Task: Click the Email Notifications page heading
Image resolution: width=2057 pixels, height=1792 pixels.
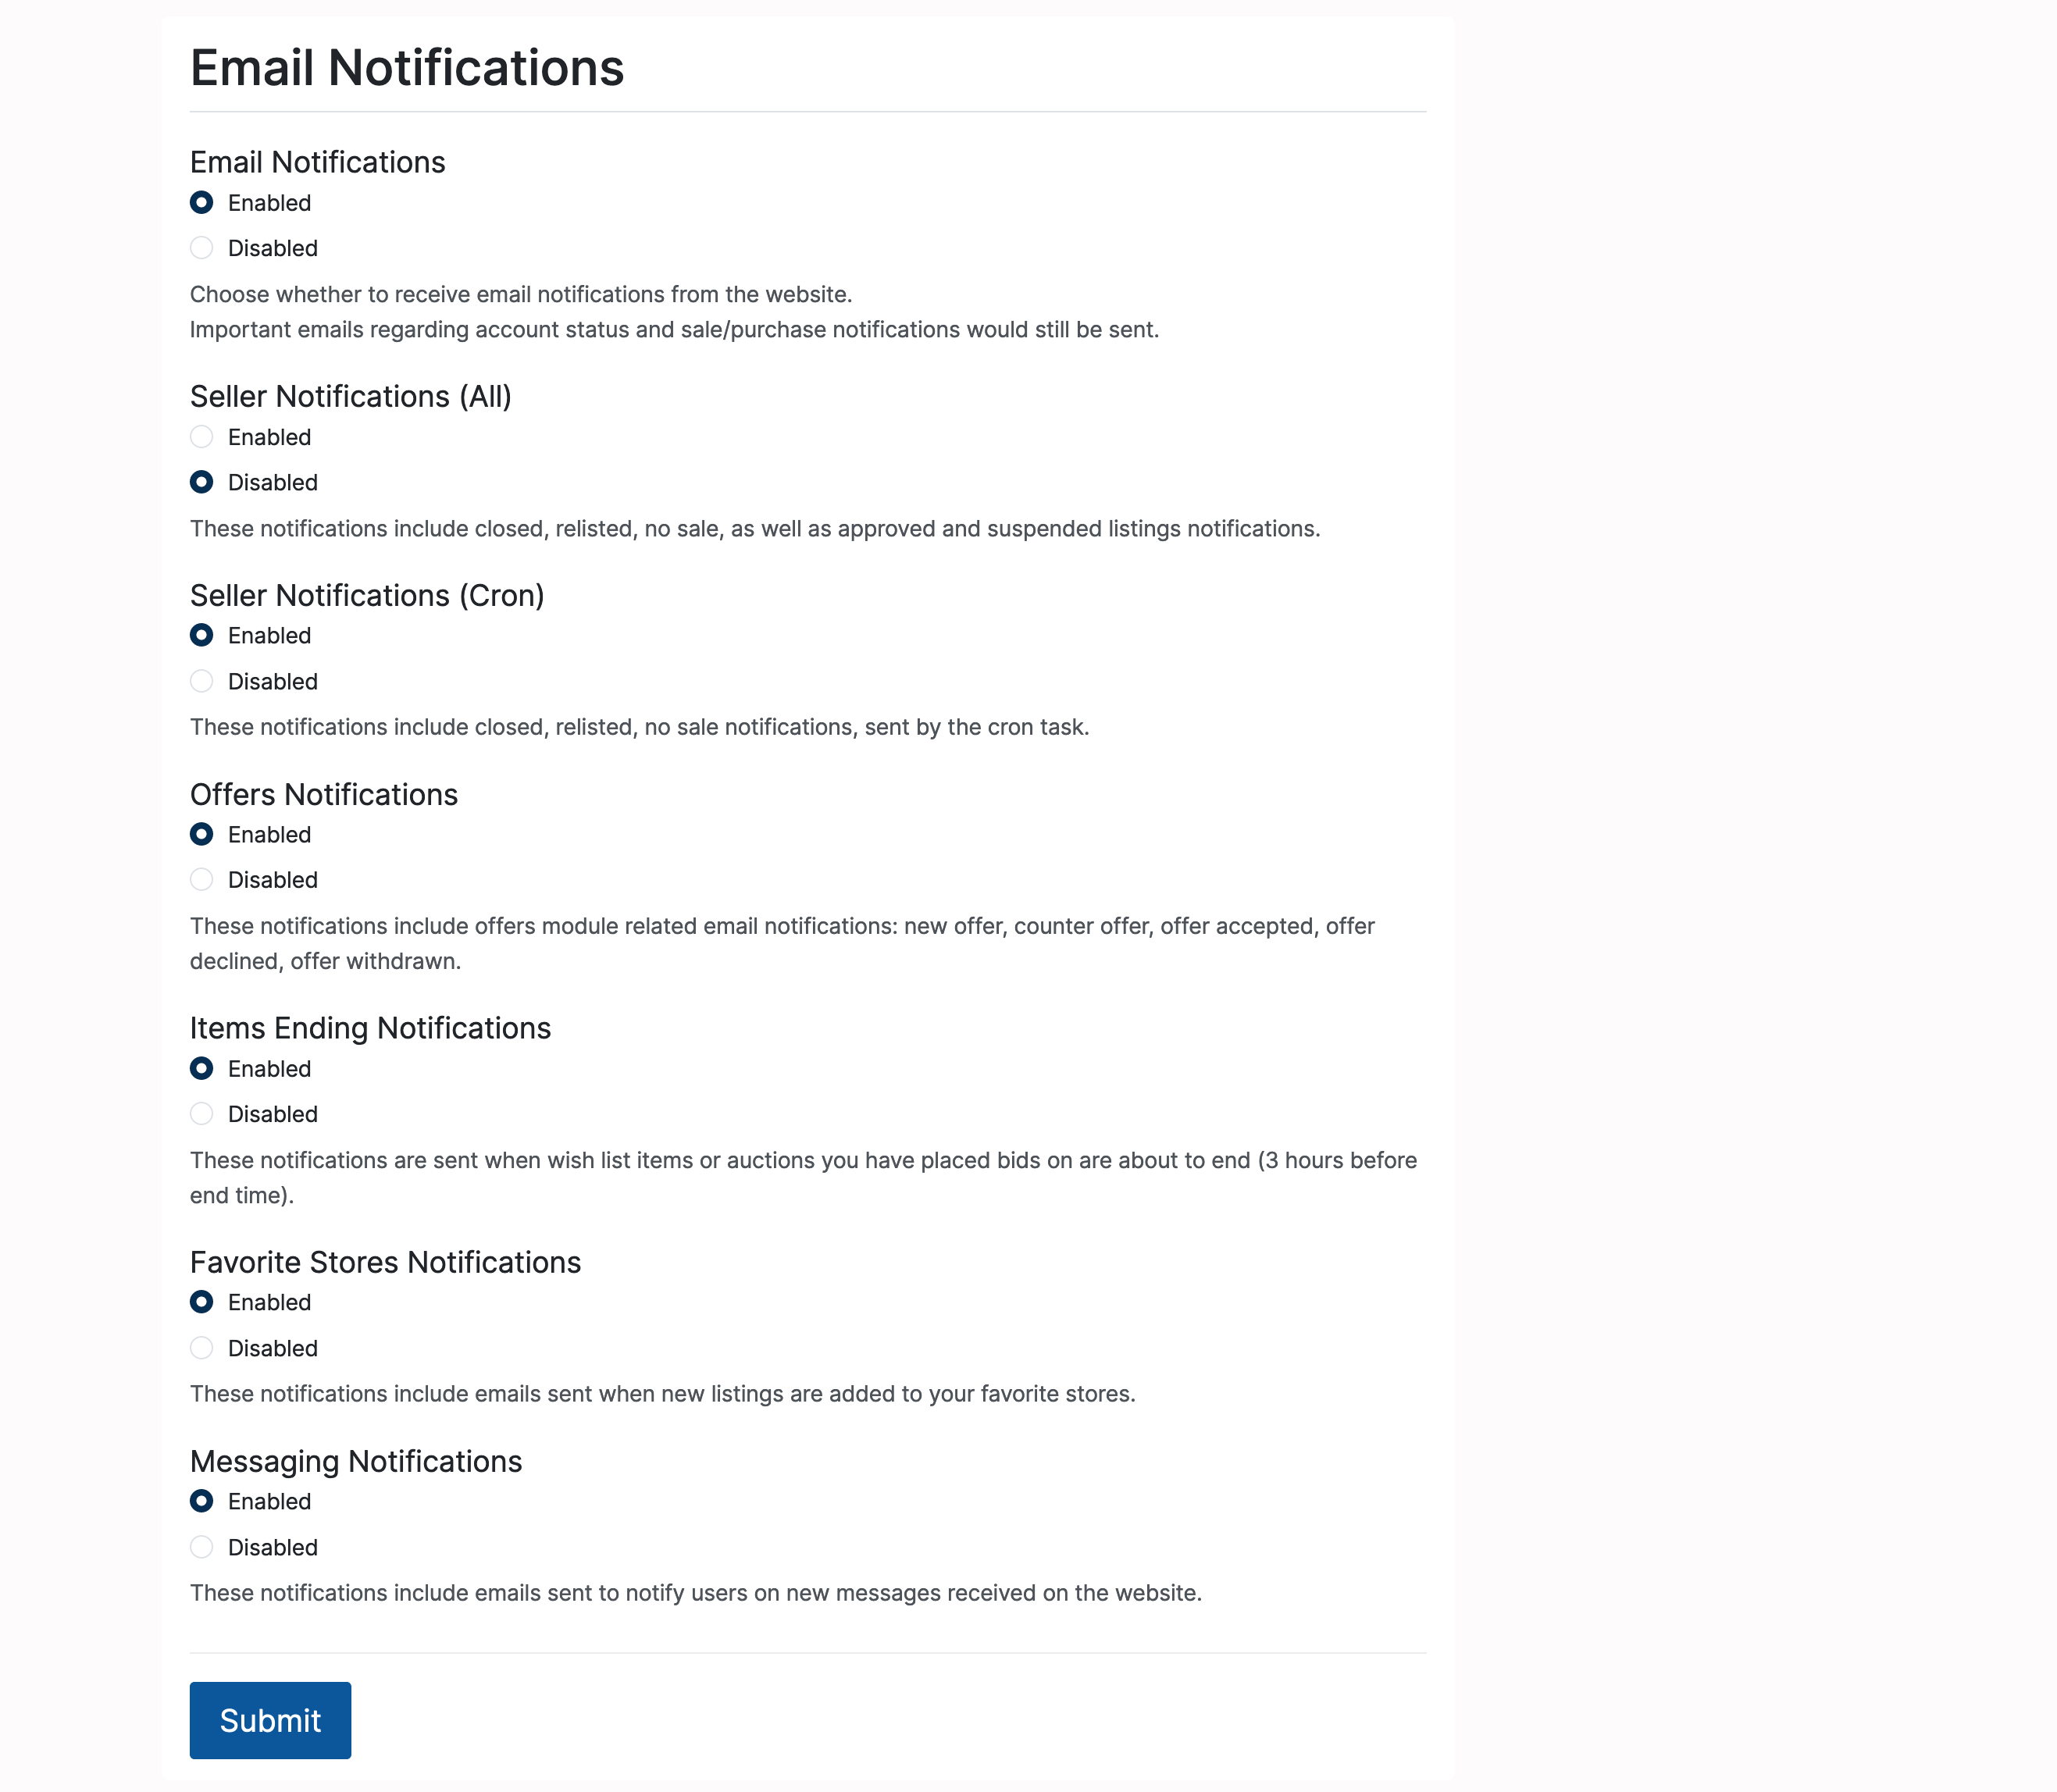Action: point(407,68)
